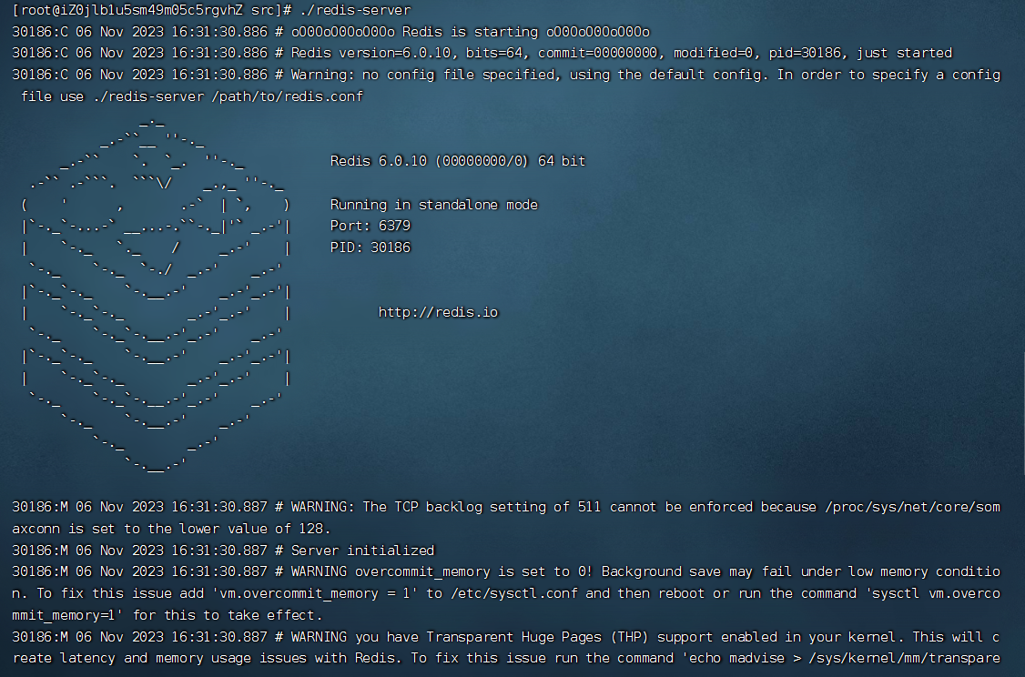1025x677 pixels.
Task: Click 'Warning: no config file specified' text
Action: [x=425, y=75]
